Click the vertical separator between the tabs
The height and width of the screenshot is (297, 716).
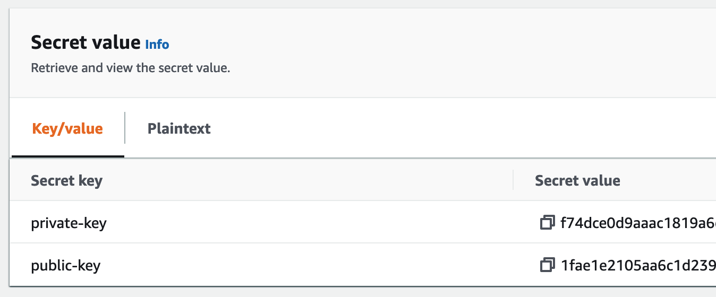pyautogui.click(x=125, y=128)
